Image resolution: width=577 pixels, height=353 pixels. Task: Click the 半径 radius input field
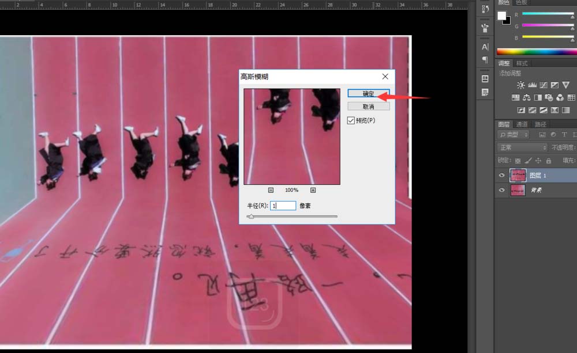[x=283, y=206]
